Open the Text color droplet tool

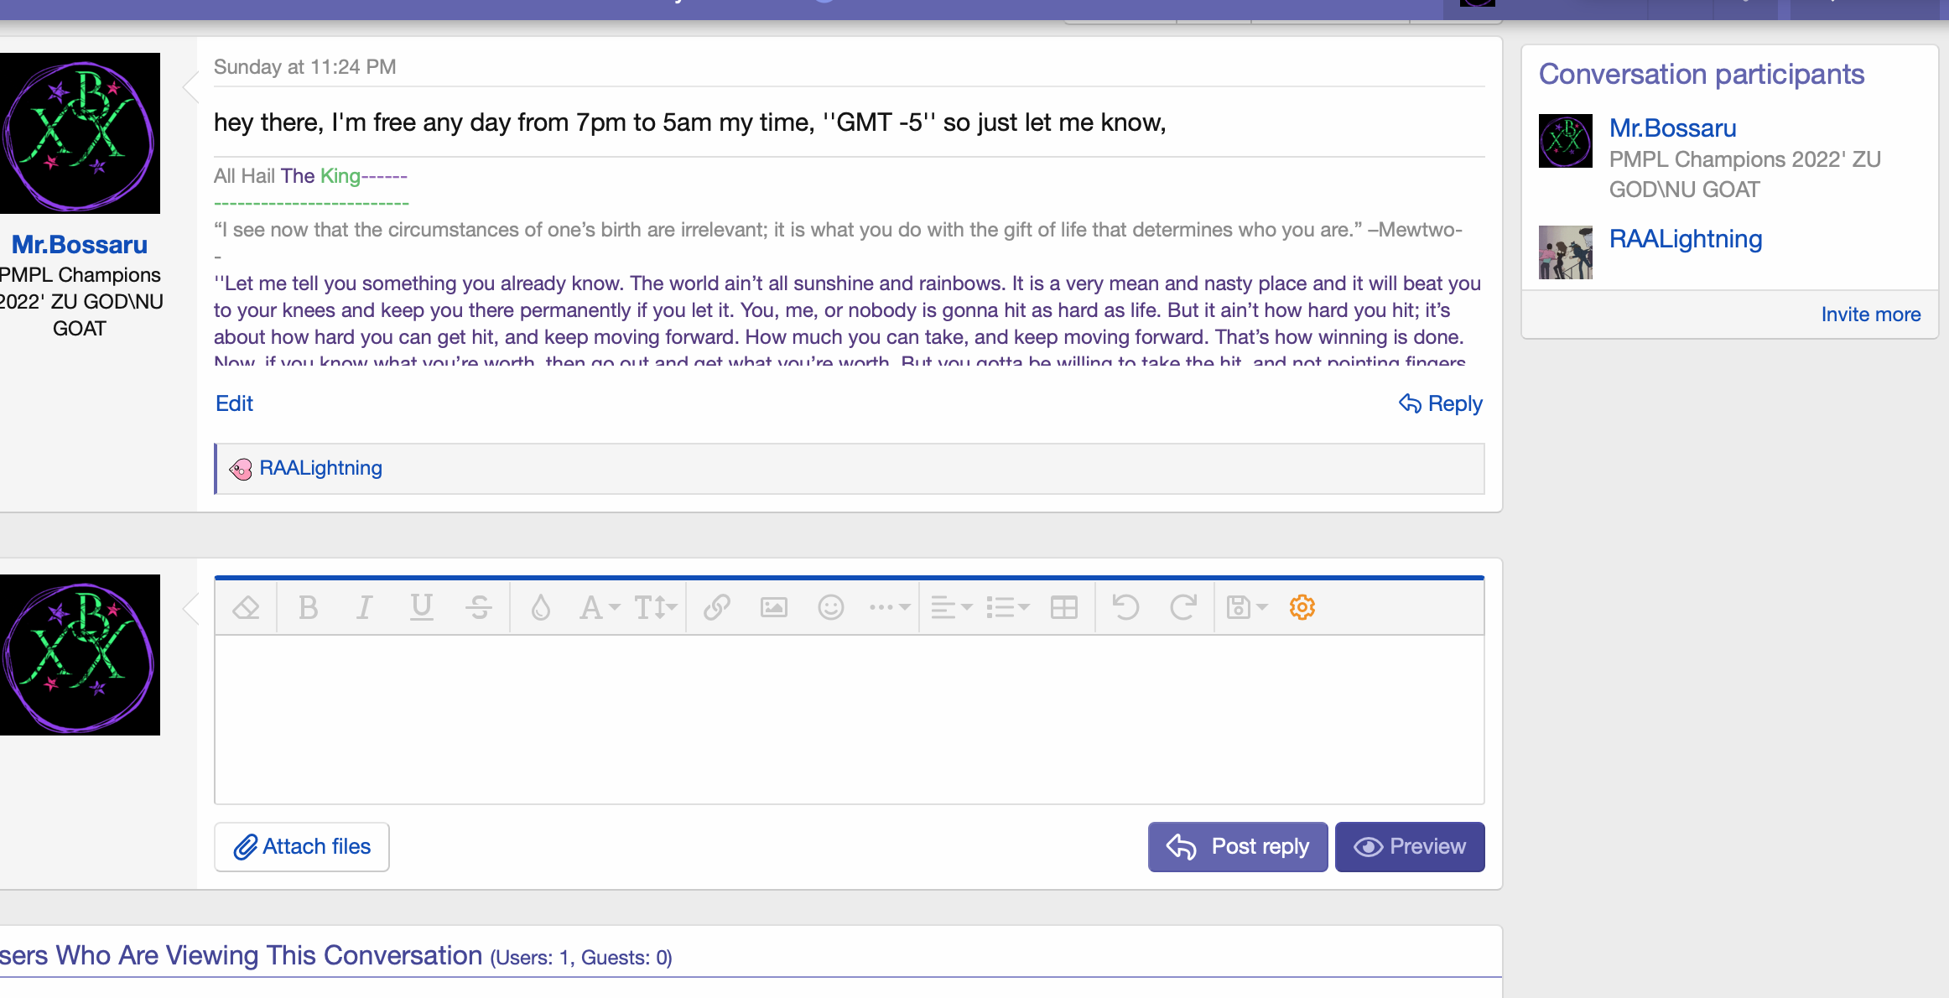point(541,607)
